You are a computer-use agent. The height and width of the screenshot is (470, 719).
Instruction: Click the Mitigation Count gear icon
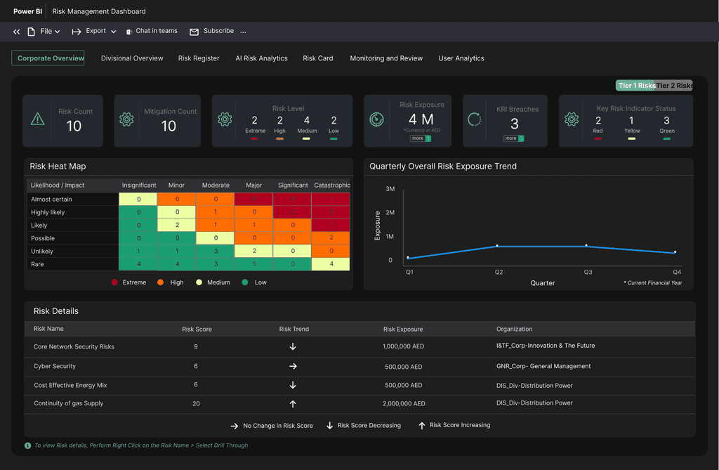[126, 119]
